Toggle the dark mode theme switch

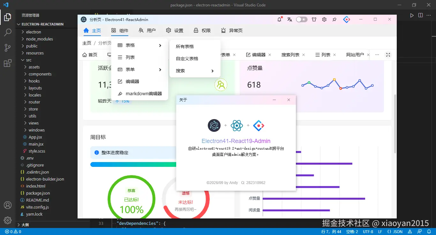tap(302, 19)
